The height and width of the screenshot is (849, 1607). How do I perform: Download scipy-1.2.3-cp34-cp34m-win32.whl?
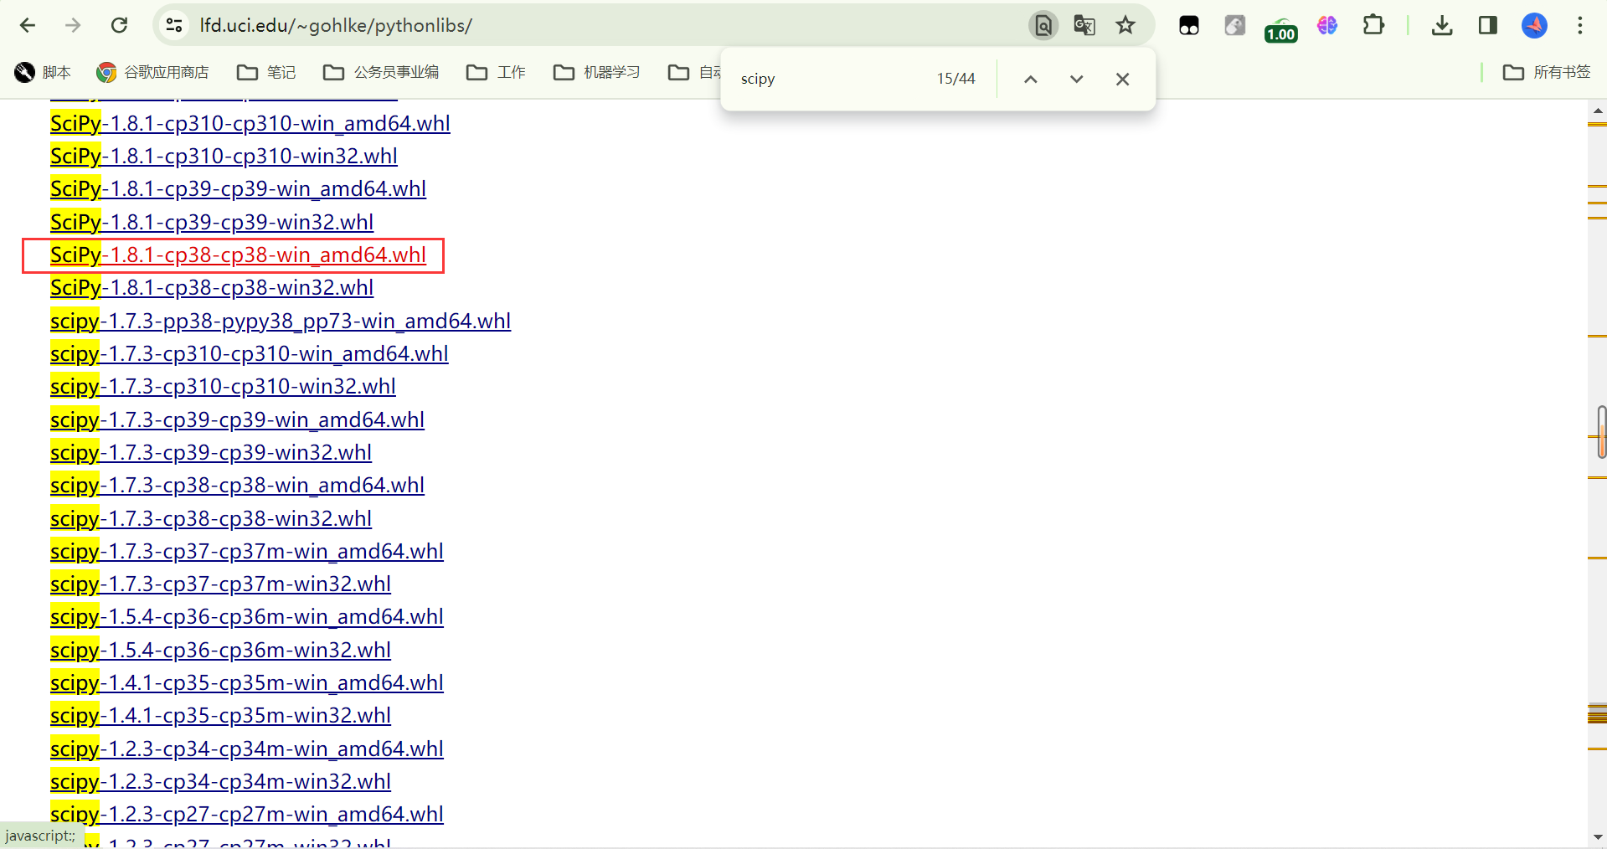220,781
